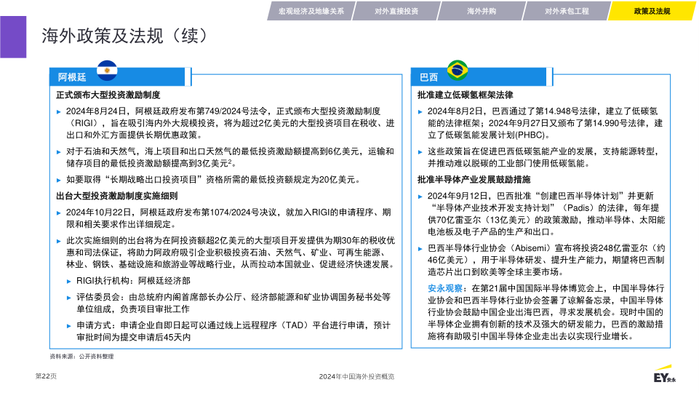The image size is (699, 393).
Task: Click the heading 批准建立低碳氢框架法律
Action: 465,95
